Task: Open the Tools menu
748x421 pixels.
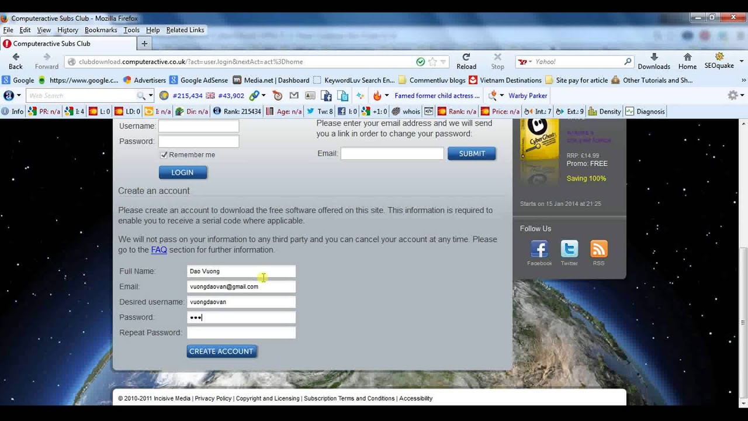Action: point(131,30)
